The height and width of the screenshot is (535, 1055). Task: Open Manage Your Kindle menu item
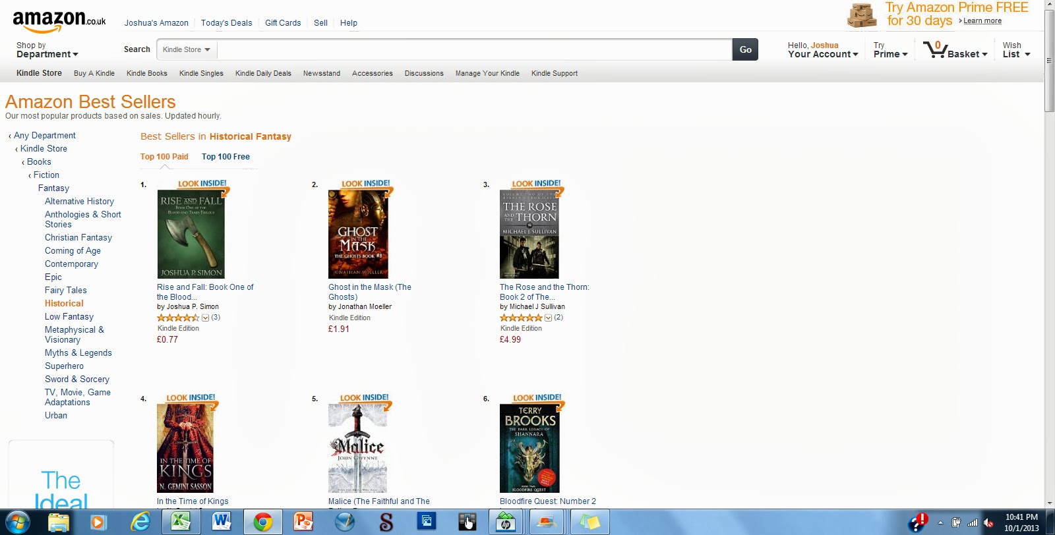tap(487, 73)
